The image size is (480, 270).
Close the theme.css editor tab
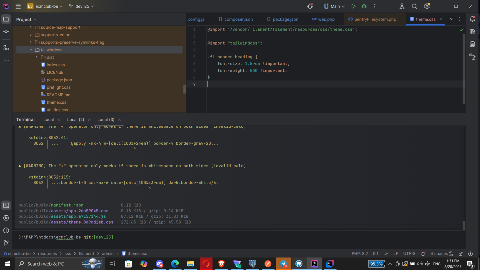click(441, 19)
